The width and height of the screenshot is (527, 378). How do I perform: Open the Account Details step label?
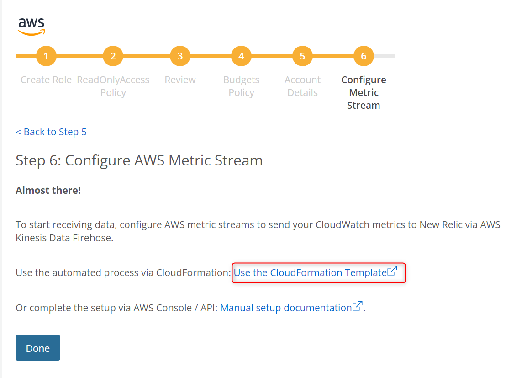(x=302, y=86)
